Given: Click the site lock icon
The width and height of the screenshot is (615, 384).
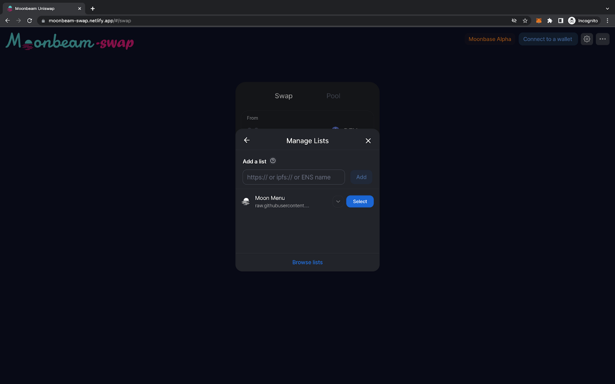Looking at the screenshot, I should click(x=43, y=21).
